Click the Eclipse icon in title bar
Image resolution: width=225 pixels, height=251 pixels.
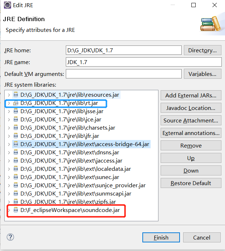(x=8, y=5)
